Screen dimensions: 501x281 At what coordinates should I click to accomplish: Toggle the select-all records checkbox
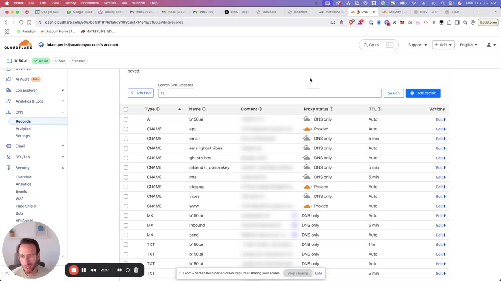(126, 109)
